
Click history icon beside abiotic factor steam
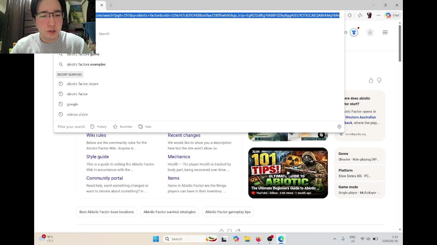pos(61,84)
